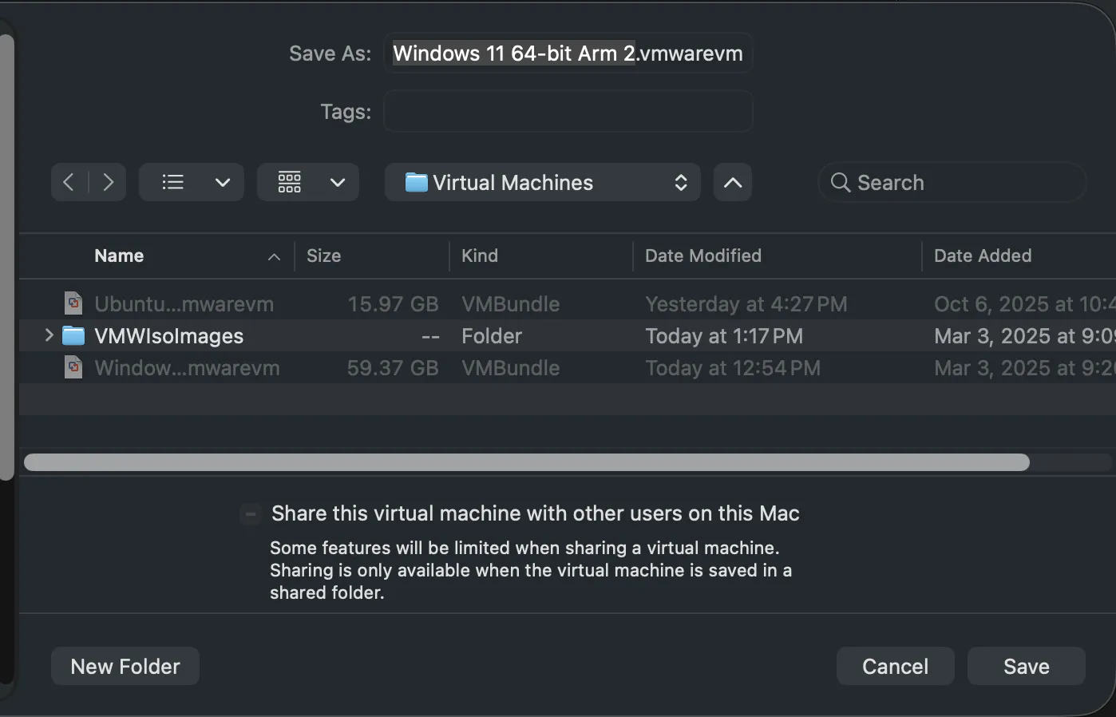Screen dimensions: 1116x717
Task: Click the Window...mwarevm file icon
Action: coord(73,367)
